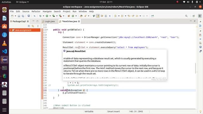Open Visual Studio Code from the dock
The height and width of the screenshot is (114, 203).
click(4, 51)
